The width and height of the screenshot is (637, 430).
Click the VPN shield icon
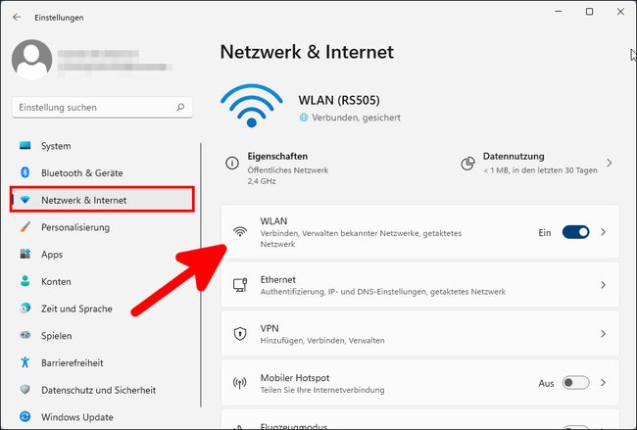(x=240, y=334)
